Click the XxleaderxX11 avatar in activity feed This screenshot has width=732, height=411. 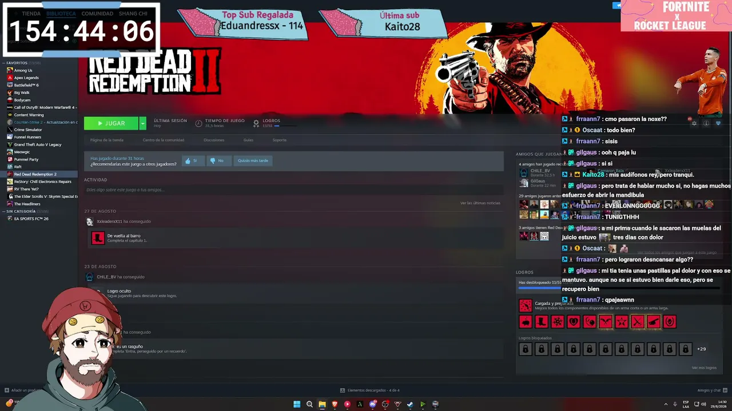tap(89, 221)
